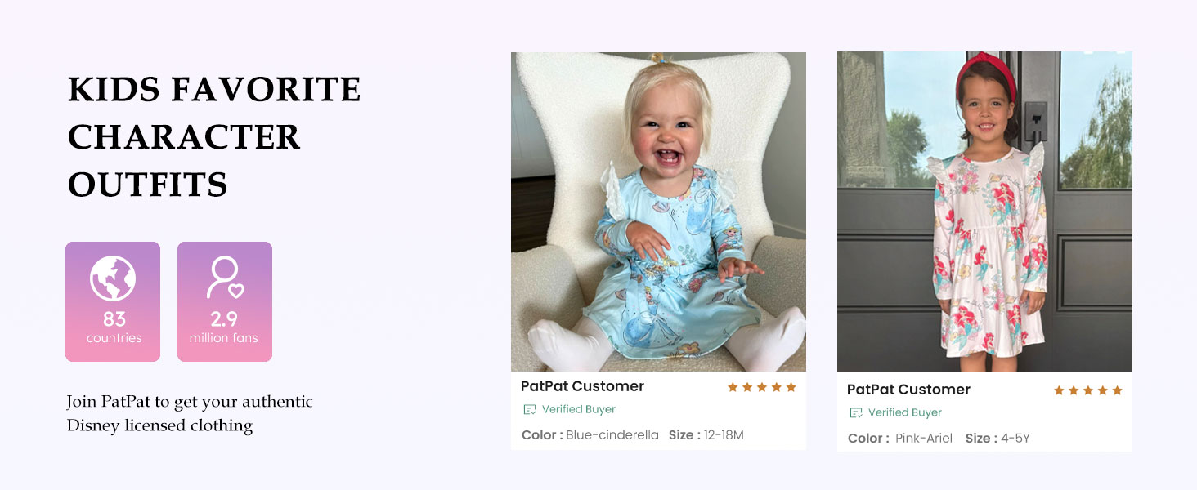
Task: Select the 83 countries pink tile
Action: pyautogui.click(x=113, y=301)
